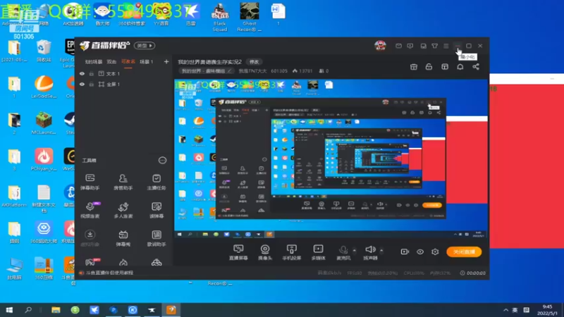564x317 pixels.
Task: Click the user avatar in title bar
Action: click(x=380, y=46)
